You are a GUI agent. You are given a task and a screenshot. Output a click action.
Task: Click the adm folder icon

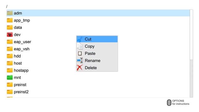point(10,13)
